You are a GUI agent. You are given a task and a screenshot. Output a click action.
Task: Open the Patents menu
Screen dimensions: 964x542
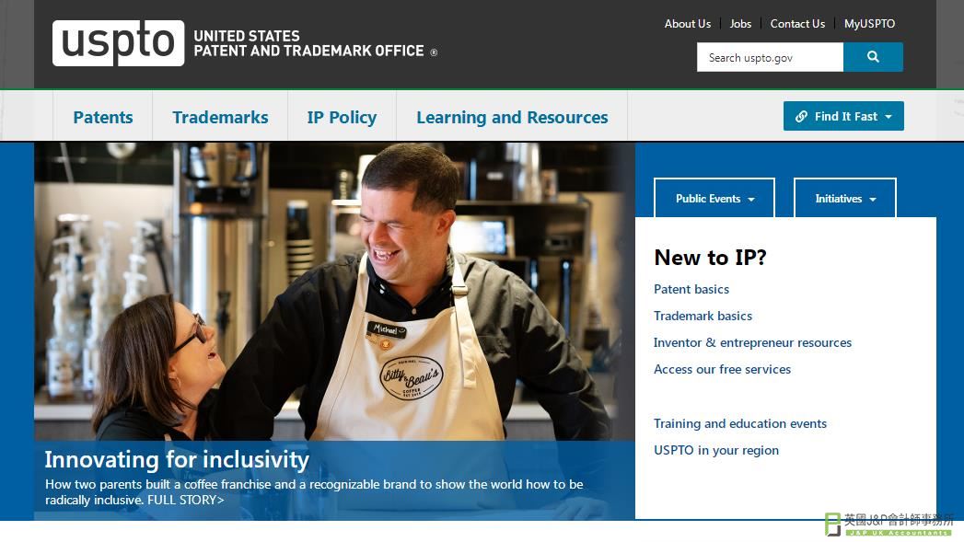click(103, 117)
